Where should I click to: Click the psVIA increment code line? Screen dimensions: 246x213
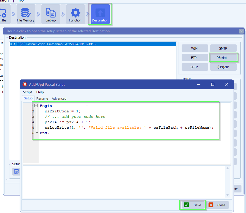(67, 122)
